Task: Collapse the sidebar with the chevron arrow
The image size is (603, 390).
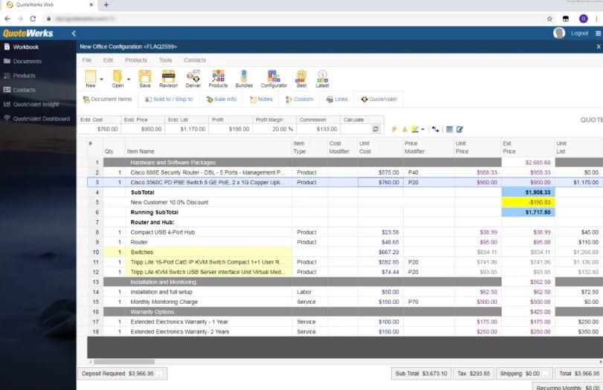Action: point(74,33)
